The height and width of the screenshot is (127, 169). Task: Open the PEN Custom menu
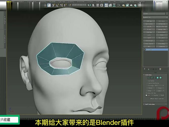(100, 2)
